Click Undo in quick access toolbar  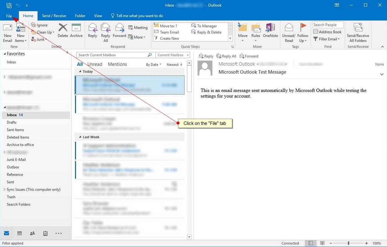point(18,5)
